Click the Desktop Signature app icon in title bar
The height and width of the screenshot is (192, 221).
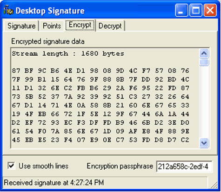coord(8,10)
